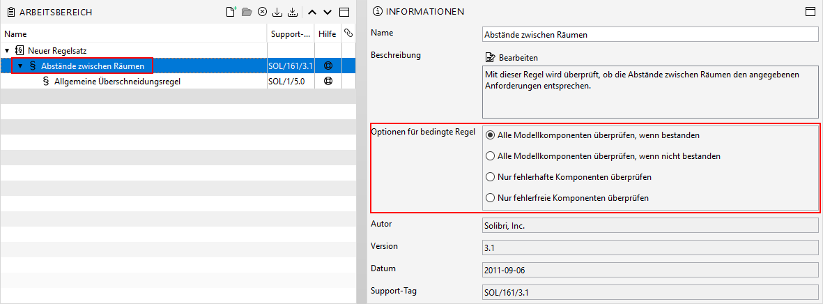The width and height of the screenshot is (823, 304).
Task: Maximize the Informationen panel
Action: [x=810, y=12]
